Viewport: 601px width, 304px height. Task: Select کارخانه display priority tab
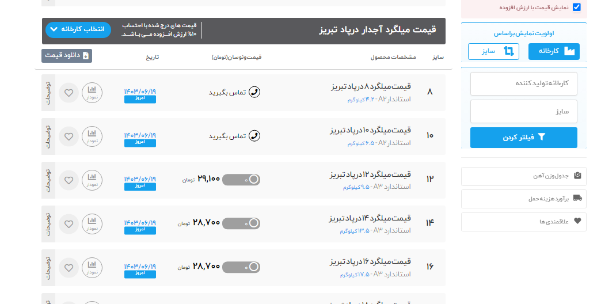click(554, 51)
